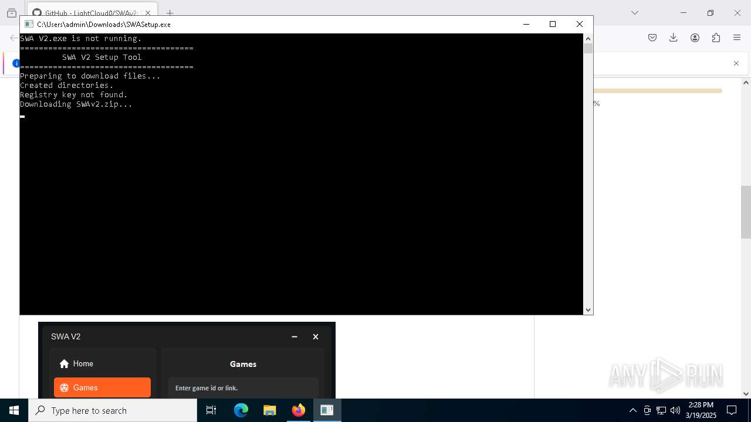The width and height of the screenshot is (751, 422).
Task: Click the network tray icon
Action: pos(661,410)
